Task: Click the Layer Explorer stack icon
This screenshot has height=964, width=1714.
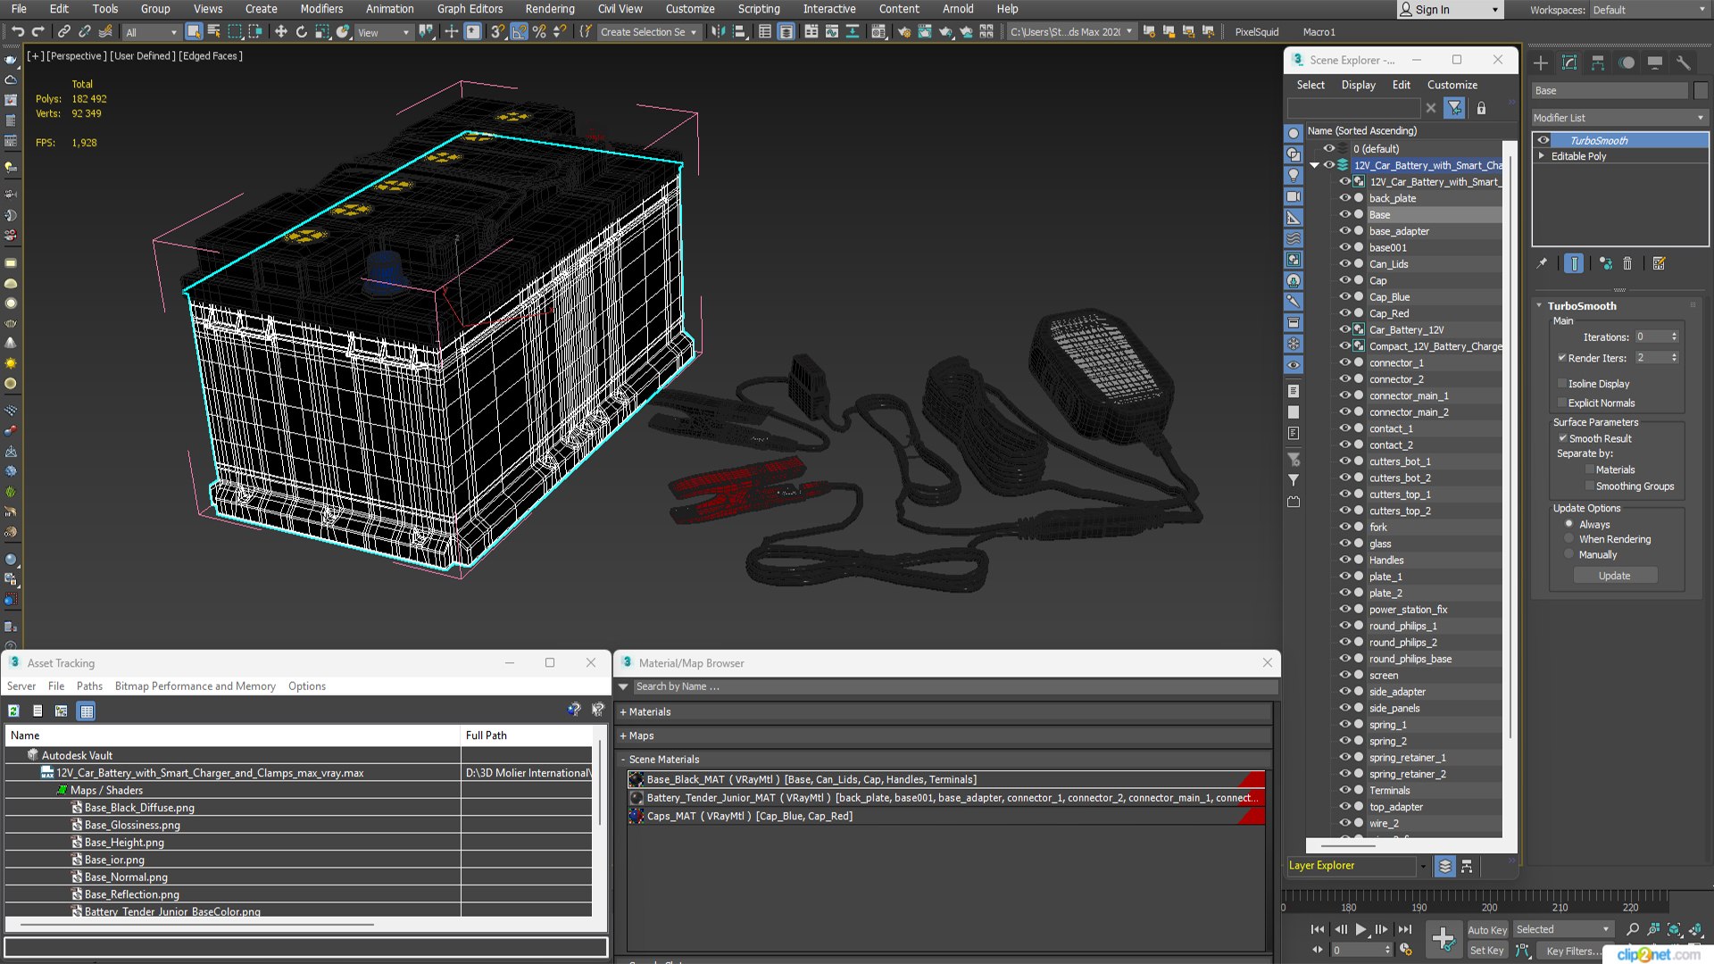Action: point(1444,866)
